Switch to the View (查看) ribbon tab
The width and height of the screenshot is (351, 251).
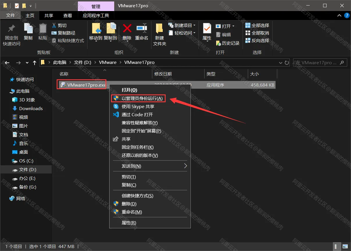click(x=68, y=15)
